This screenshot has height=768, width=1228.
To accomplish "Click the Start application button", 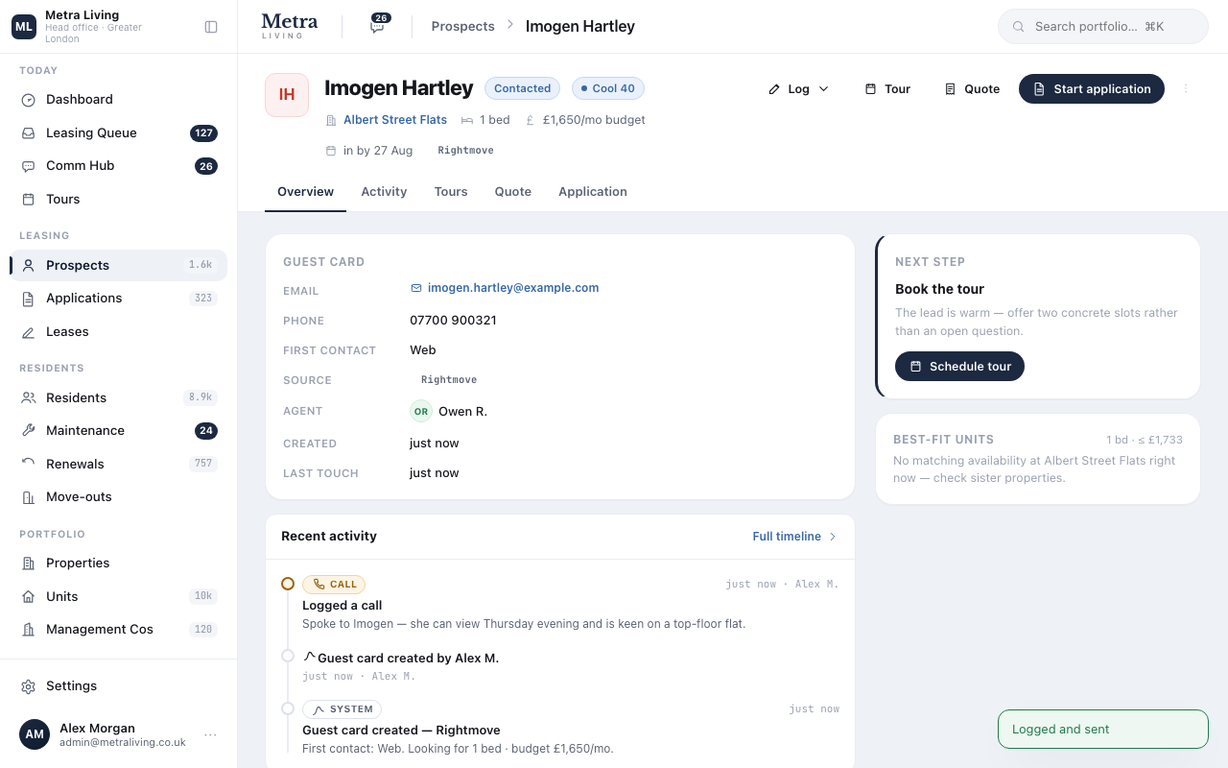I will coord(1092,88).
